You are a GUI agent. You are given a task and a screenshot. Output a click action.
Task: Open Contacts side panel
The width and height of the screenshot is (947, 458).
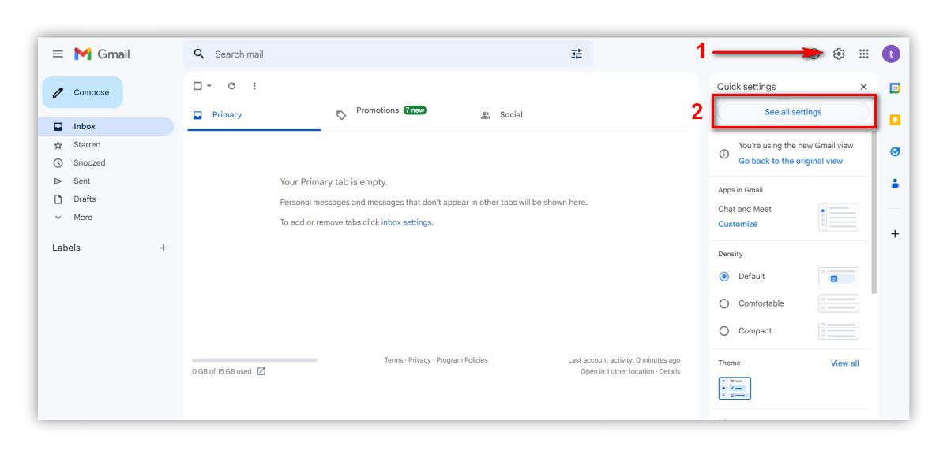pos(895,183)
